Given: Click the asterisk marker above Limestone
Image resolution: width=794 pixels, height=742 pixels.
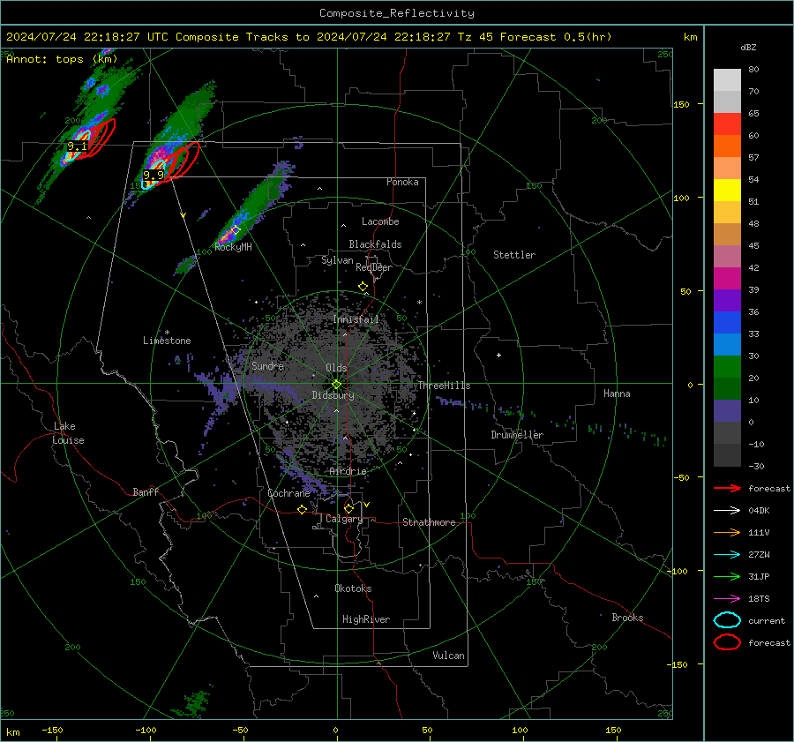Looking at the screenshot, I should tap(167, 333).
